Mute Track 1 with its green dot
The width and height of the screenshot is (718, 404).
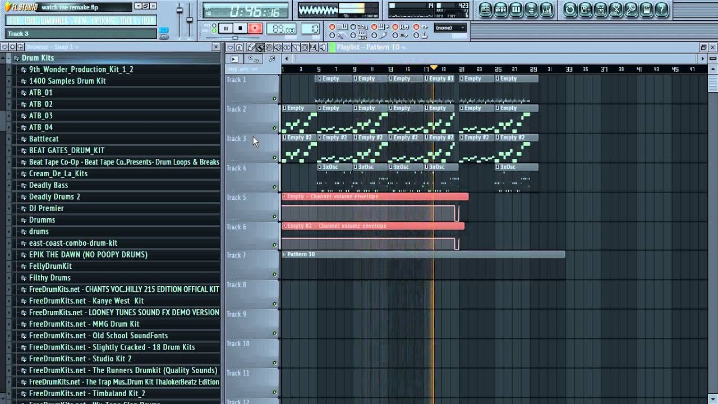[x=275, y=99]
